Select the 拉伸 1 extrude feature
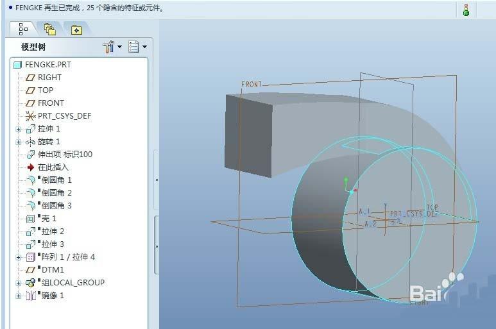Viewport: 496px width, 329px height. [x=49, y=129]
